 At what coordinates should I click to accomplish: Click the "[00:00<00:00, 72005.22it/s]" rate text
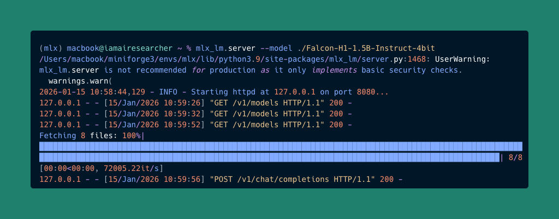coord(101,168)
